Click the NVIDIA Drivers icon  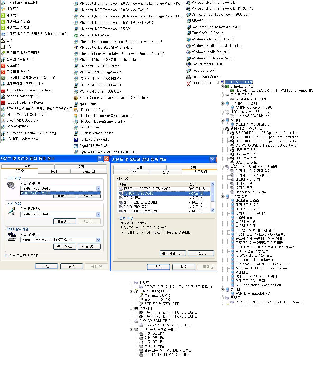76,127
